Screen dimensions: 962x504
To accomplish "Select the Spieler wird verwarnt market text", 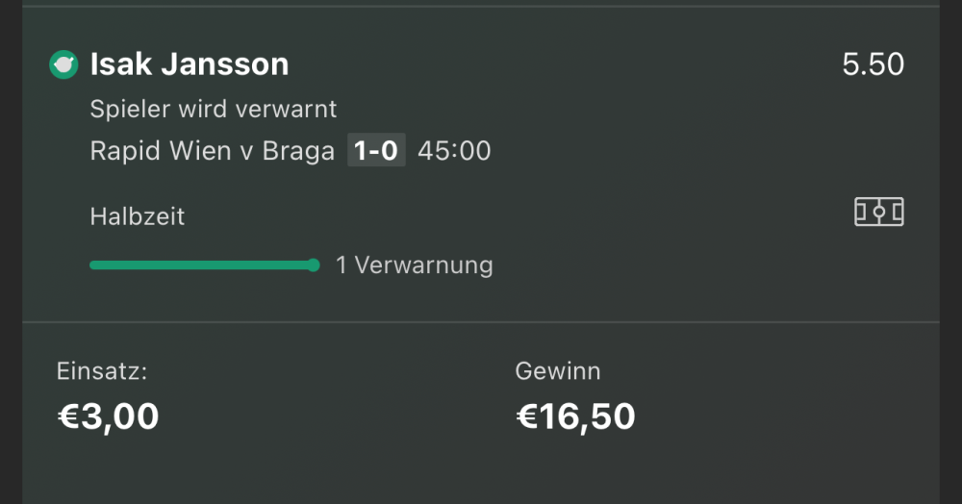I will point(214,109).
